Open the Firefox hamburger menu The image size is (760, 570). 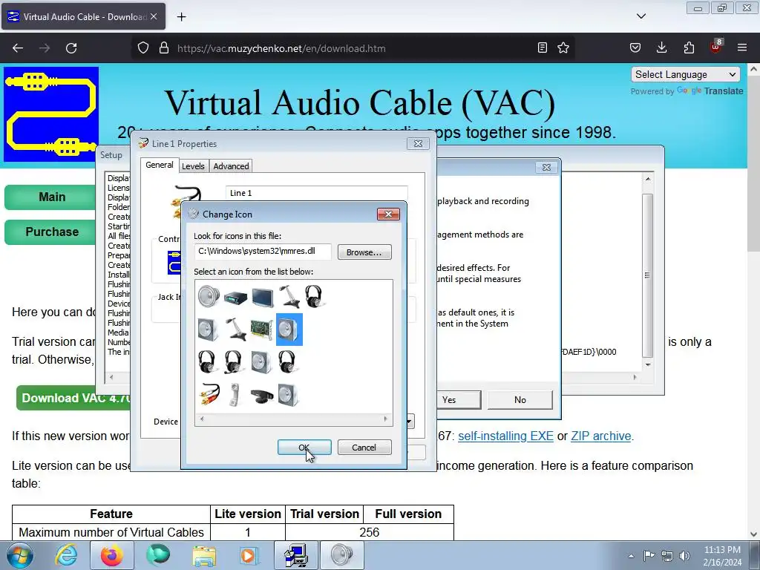coord(742,48)
